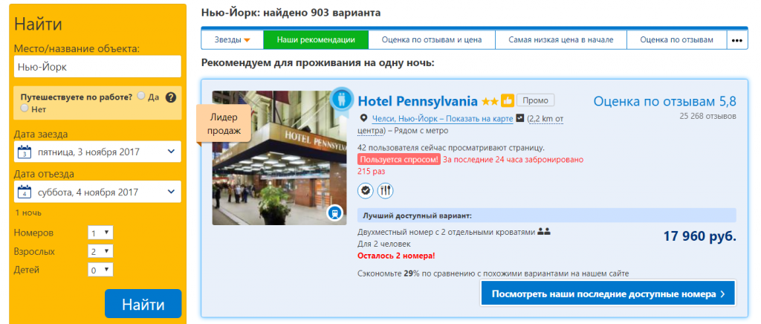Viewport: 761px width, 324px height.
Task: Open the Взрослых count dropdown
Action: [100, 251]
